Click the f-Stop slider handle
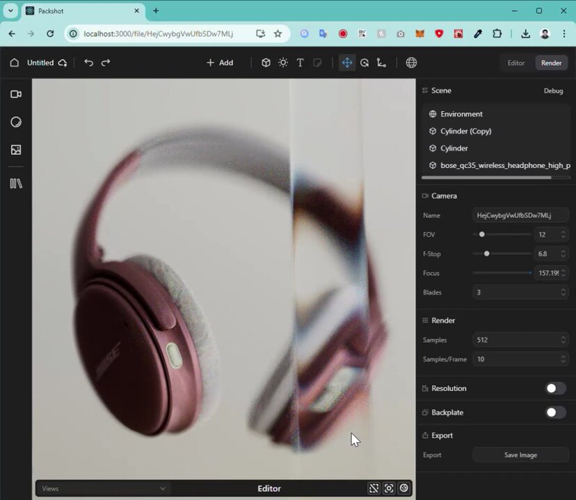The width and height of the screenshot is (576, 500). [x=486, y=254]
